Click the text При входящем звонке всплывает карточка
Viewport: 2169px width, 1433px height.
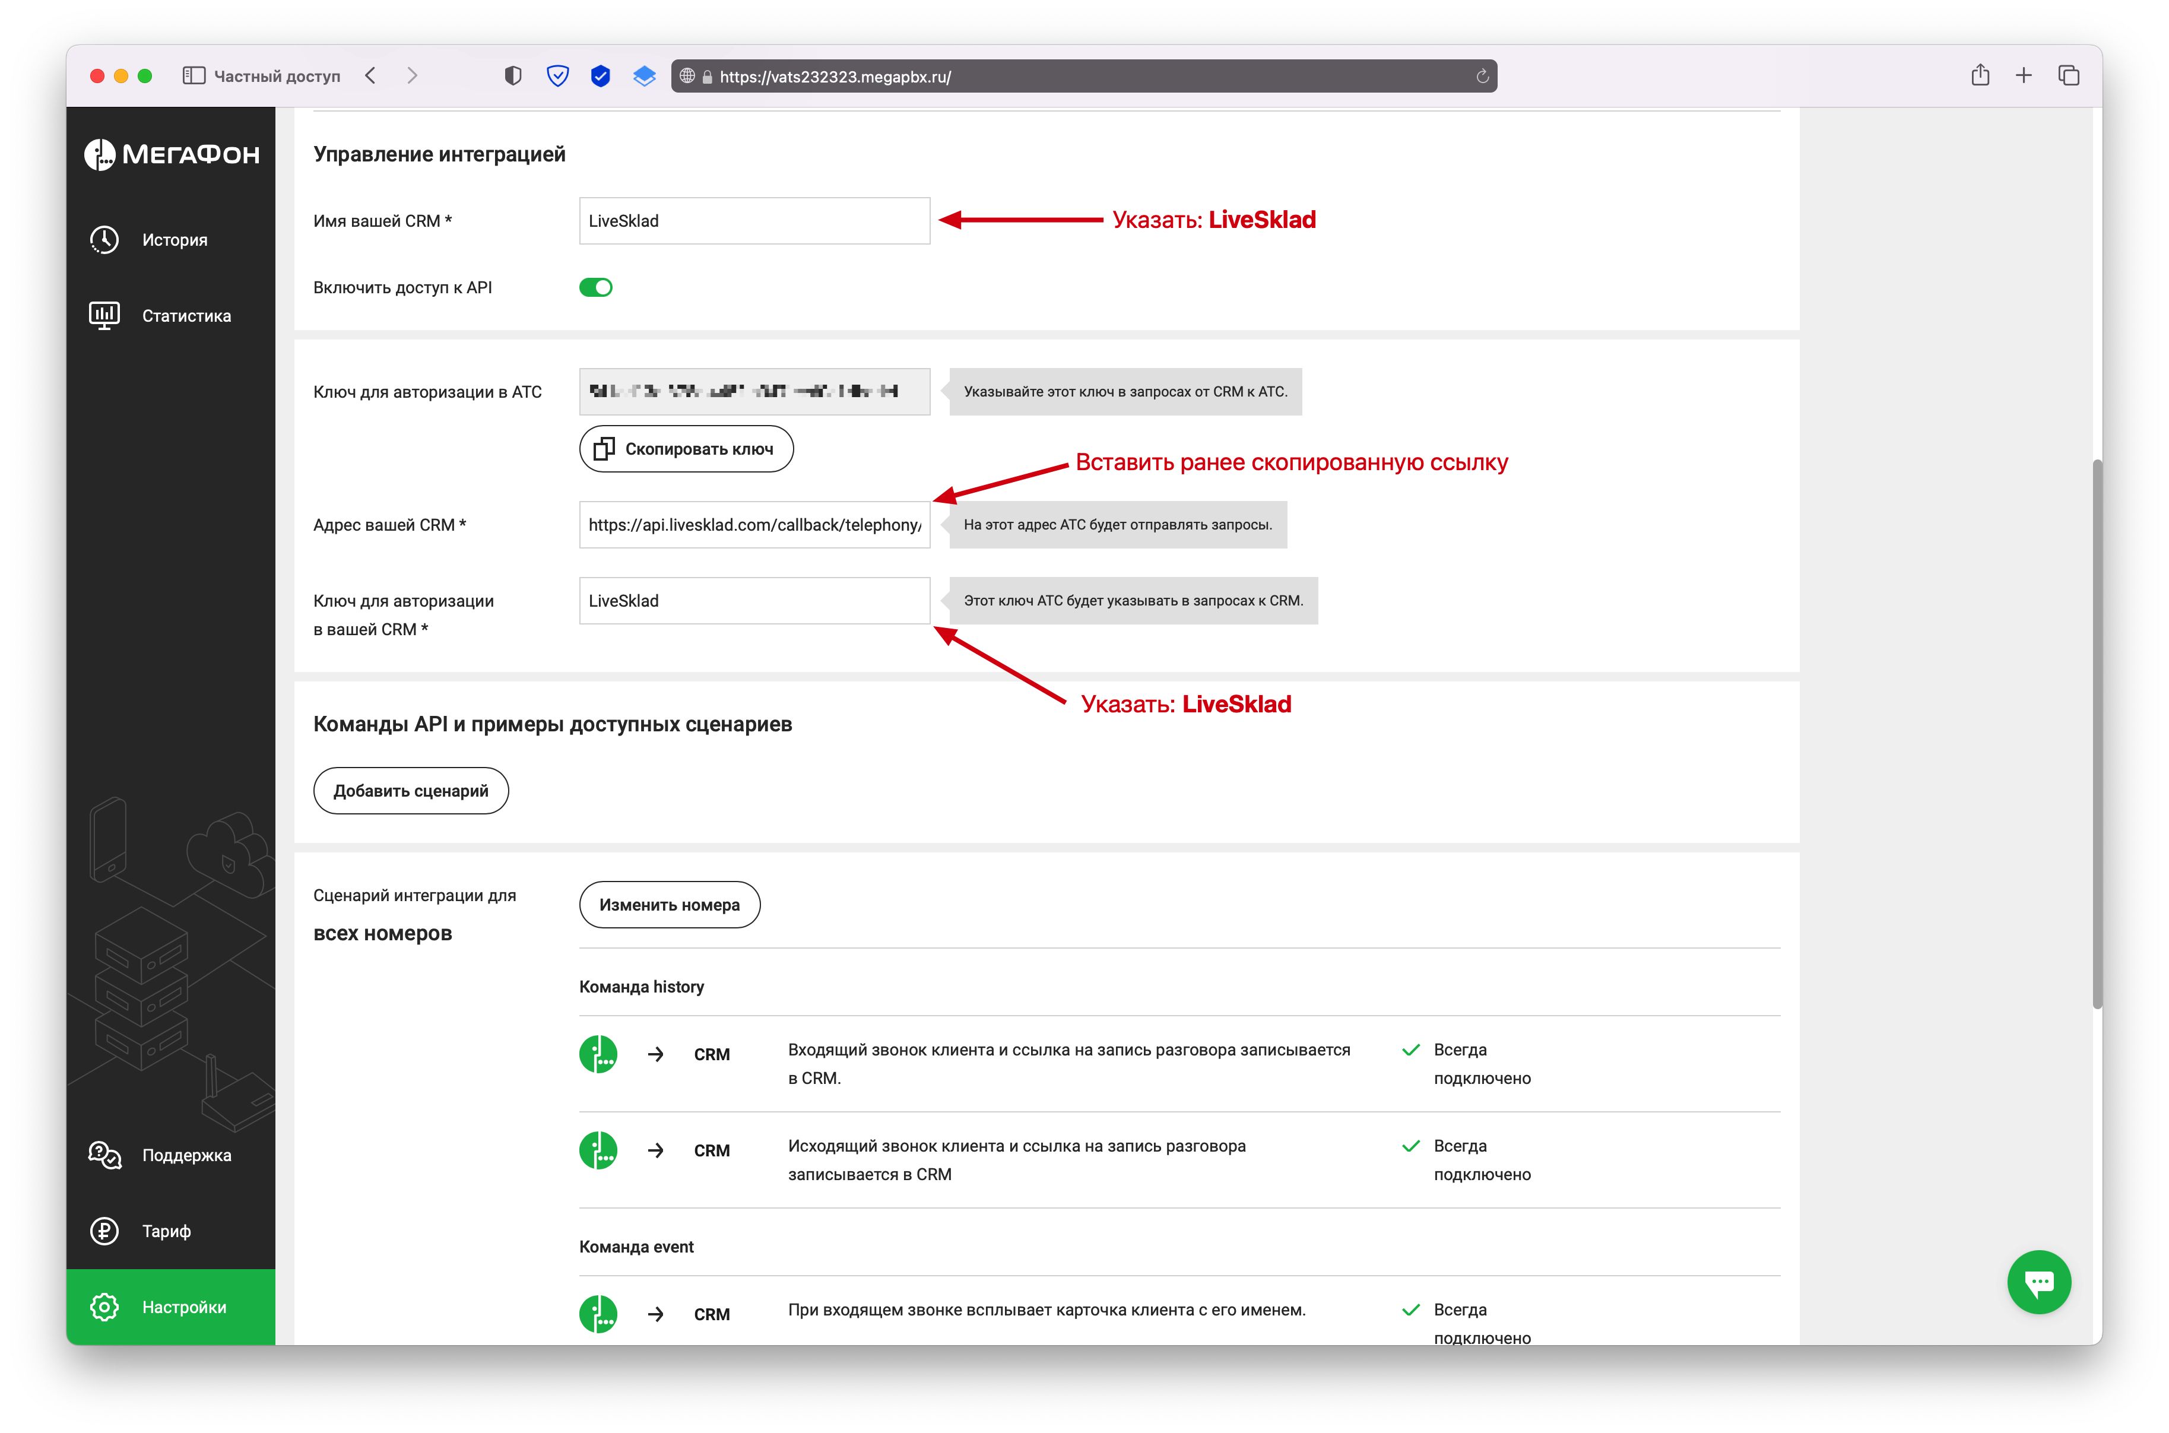point(1047,1310)
